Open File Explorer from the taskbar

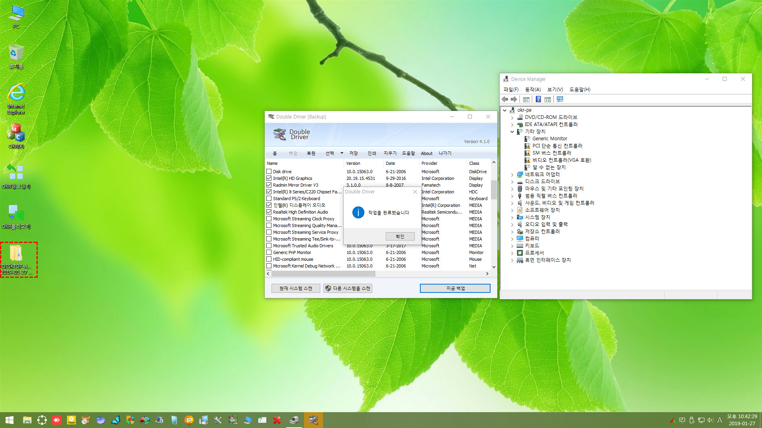[x=27, y=420]
